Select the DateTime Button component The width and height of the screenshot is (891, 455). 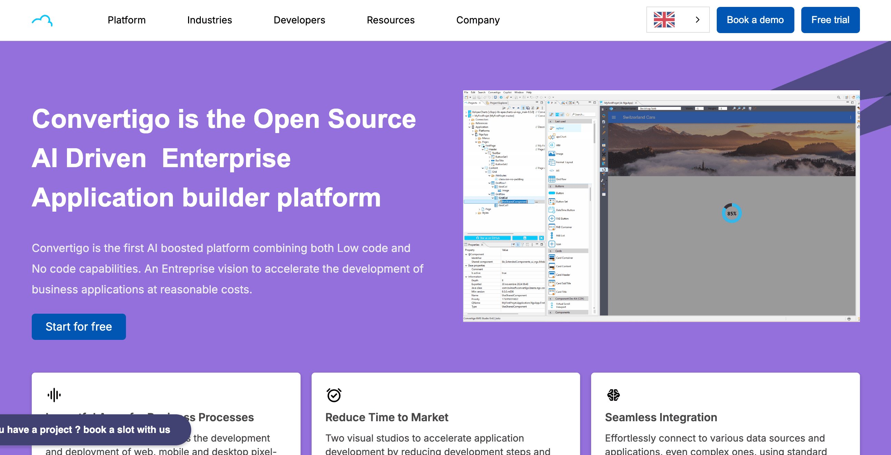click(552, 210)
